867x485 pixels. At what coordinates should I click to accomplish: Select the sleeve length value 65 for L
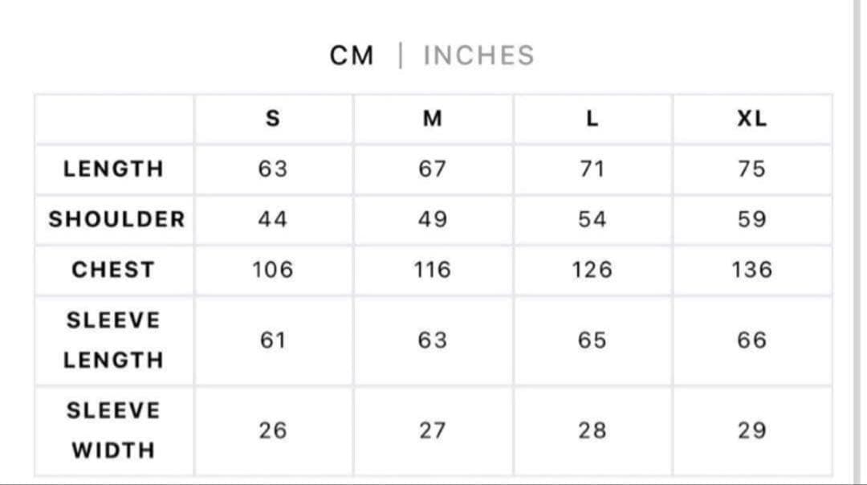coord(592,340)
